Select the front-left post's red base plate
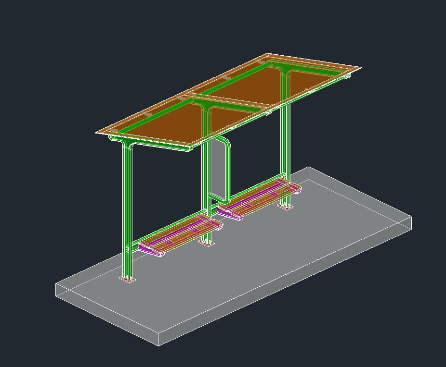Image resolution: width=446 pixels, height=367 pixels. pyautogui.click(x=128, y=280)
